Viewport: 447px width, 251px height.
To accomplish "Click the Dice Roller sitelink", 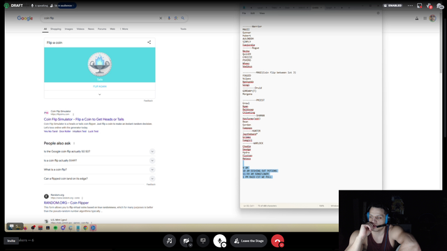I will coord(65,132).
